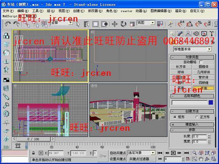Open the 修改器(O) menu
219x164 pixels.
pyautogui.click(x=95, y=11)
